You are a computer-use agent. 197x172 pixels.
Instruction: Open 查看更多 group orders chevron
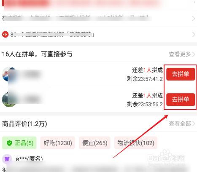(194, 54)
